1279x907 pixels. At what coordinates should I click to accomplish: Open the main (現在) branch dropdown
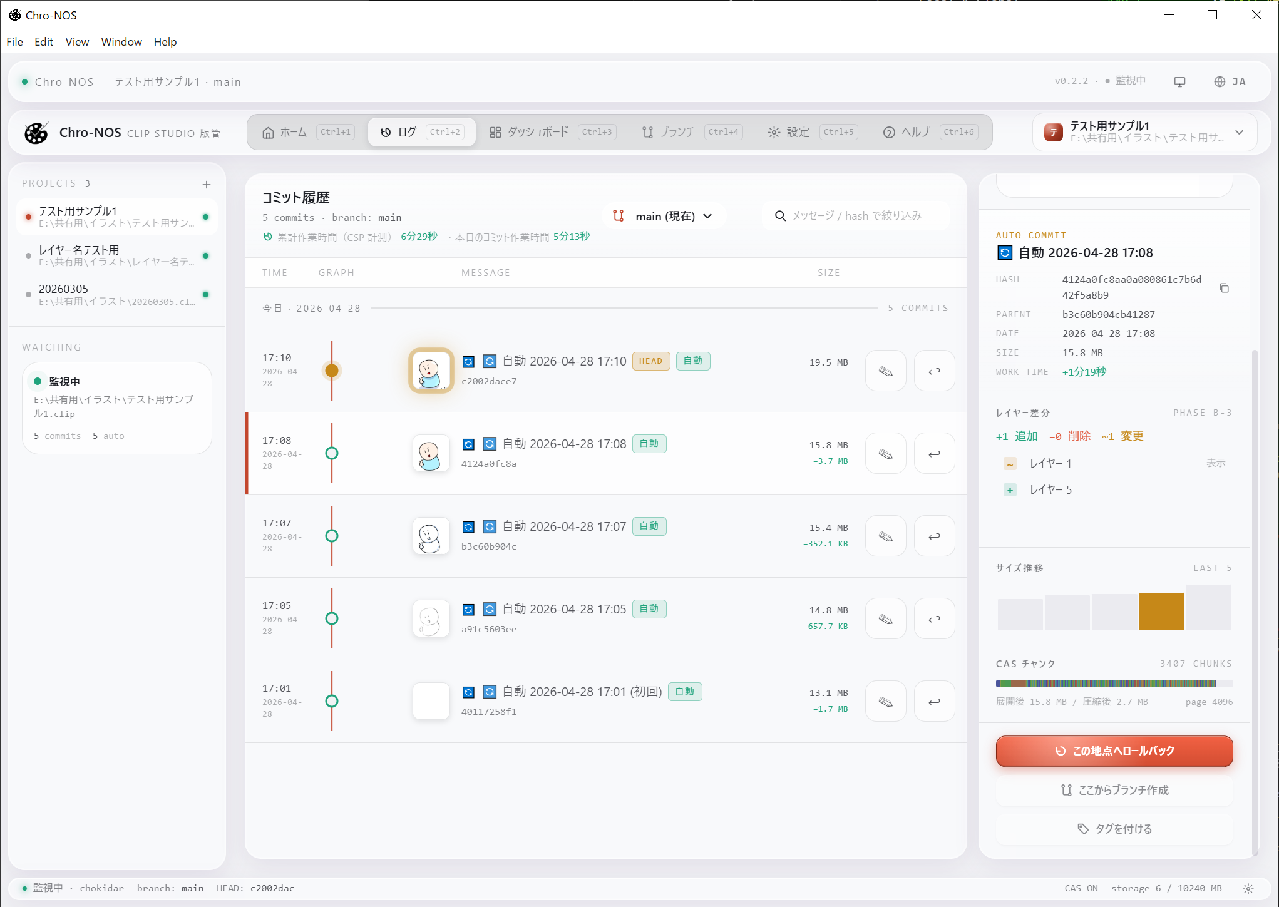(664, 215)
